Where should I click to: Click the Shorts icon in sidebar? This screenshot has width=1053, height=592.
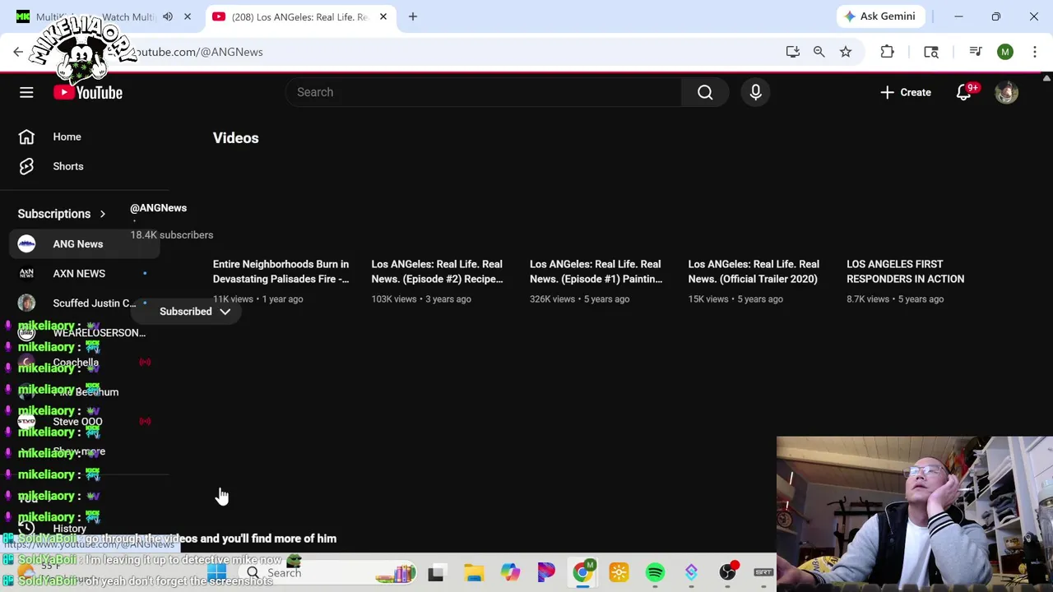pyautogui.click(x=26, y=166)
